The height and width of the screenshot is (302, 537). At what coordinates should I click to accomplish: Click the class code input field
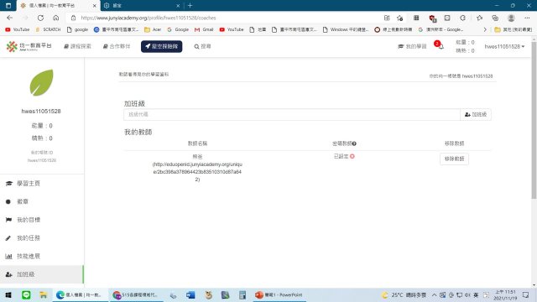292,114
